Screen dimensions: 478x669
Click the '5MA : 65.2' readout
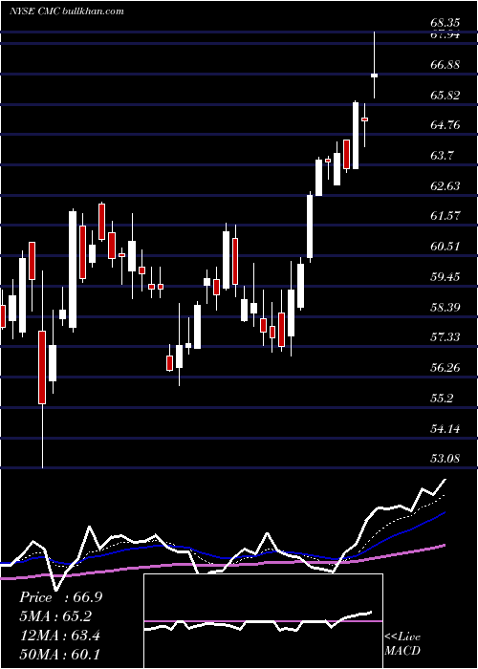point(55,616)
